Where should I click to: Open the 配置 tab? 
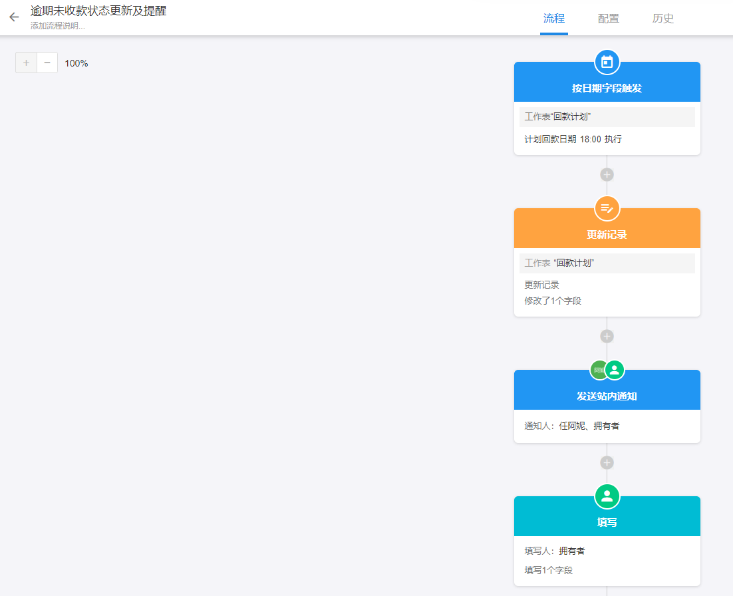click(x=608, y=19)
